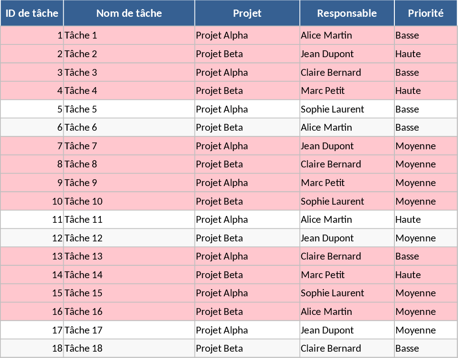Select the priority cell of the Tâche 6 row
This screenshot has height=358, width=458.
[x=425, y=128]
